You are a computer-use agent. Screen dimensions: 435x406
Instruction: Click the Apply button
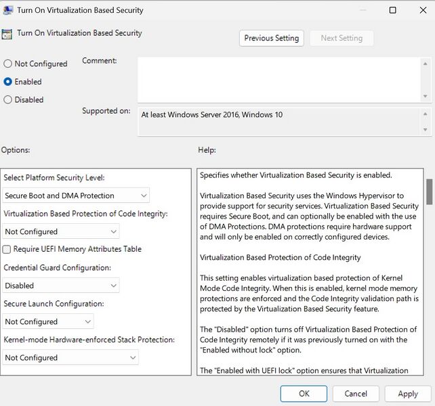(x=408, y=394)
